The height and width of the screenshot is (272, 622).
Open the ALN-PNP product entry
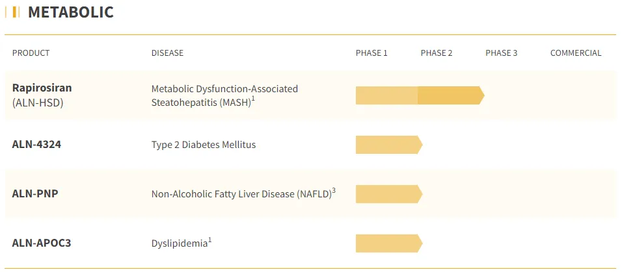[35, 193]
